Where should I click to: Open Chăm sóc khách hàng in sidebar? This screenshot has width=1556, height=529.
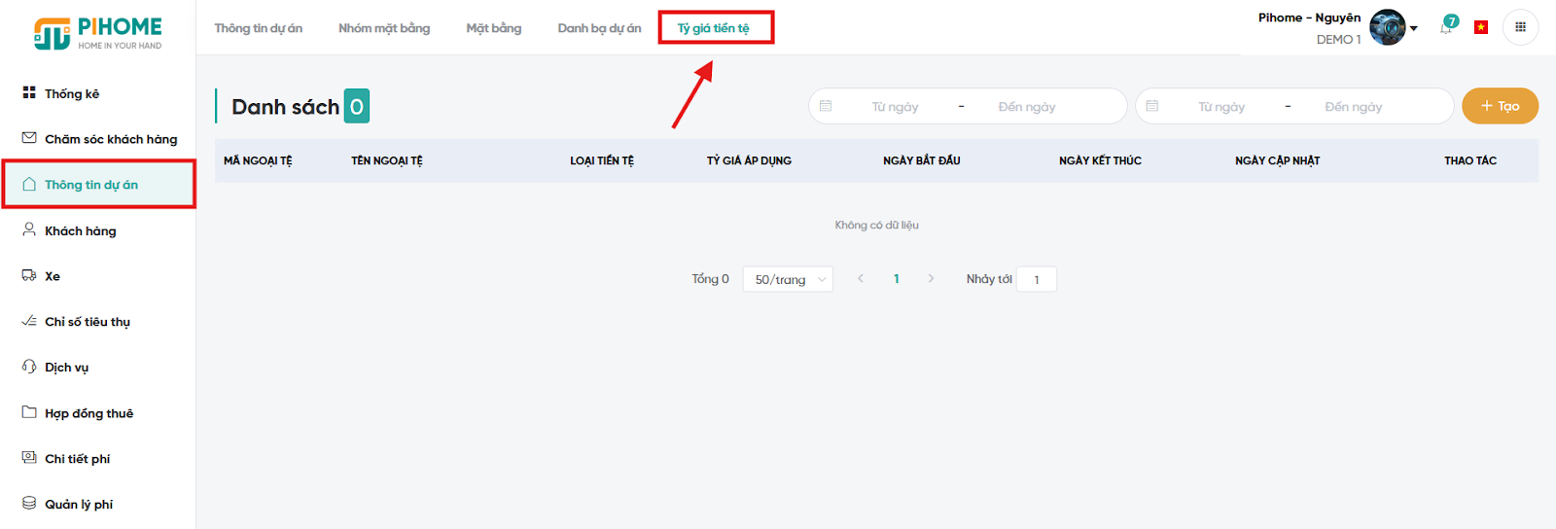pos(110,139)
